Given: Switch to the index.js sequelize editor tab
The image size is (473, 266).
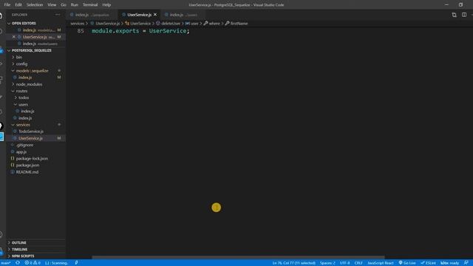Looking at the screenshot, I should click(92, 15).
